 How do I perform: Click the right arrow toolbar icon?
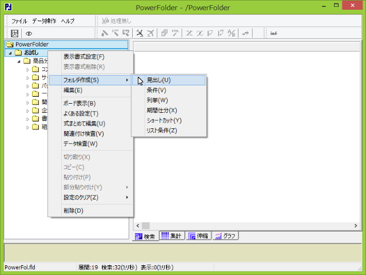[x=245, y=33]
